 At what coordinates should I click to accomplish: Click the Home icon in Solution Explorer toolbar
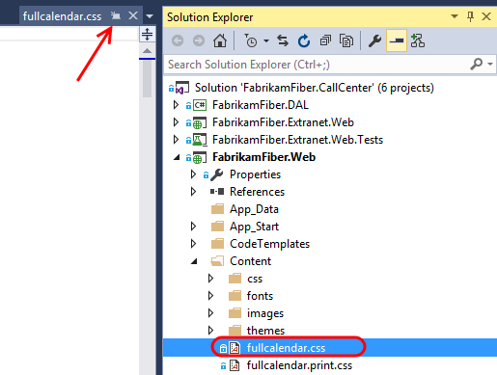220,40
